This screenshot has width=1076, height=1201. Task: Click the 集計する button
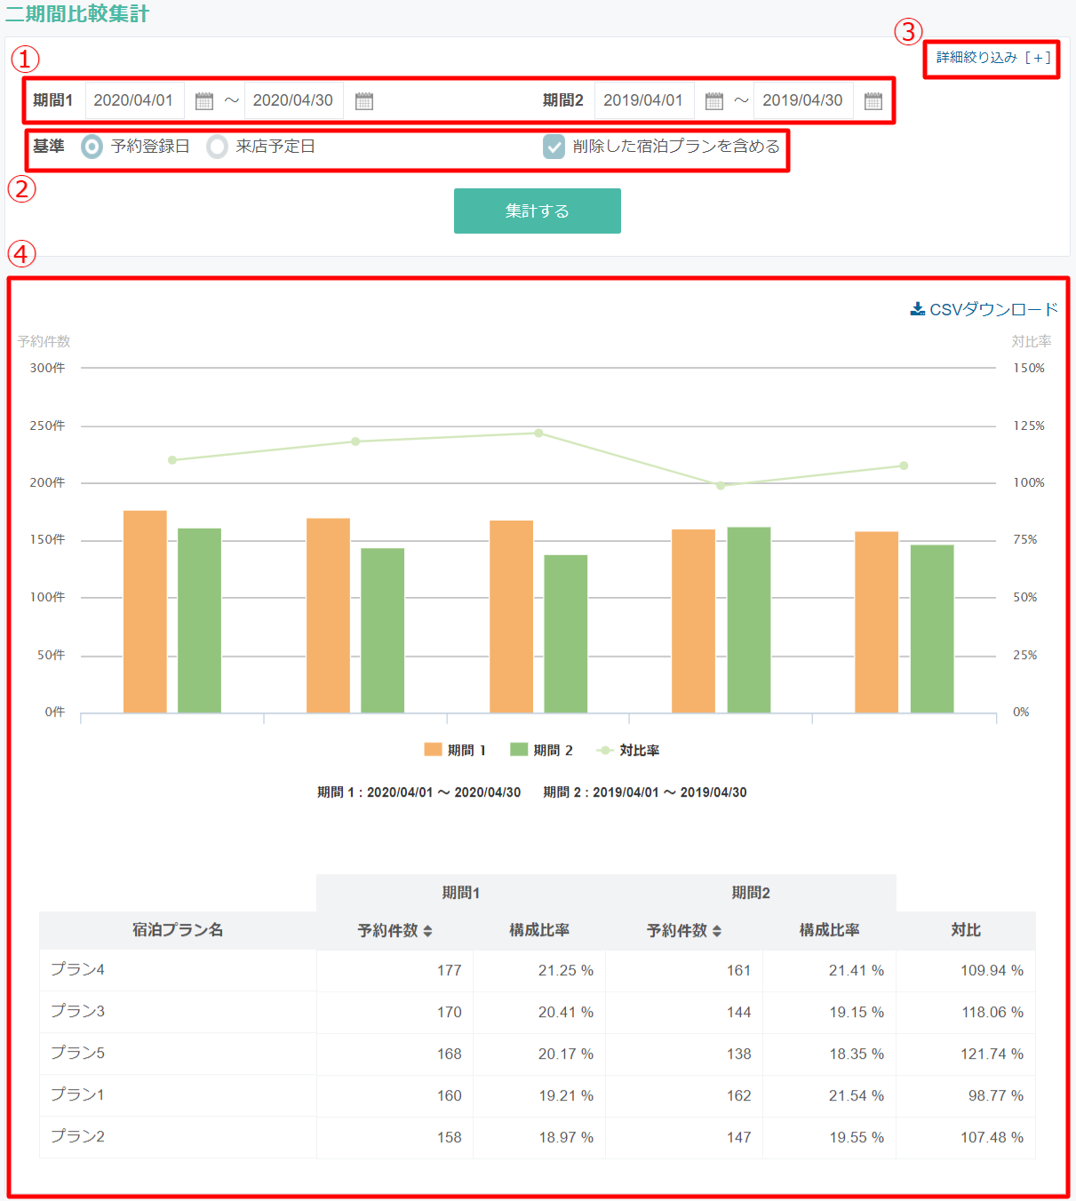point(538,211)
